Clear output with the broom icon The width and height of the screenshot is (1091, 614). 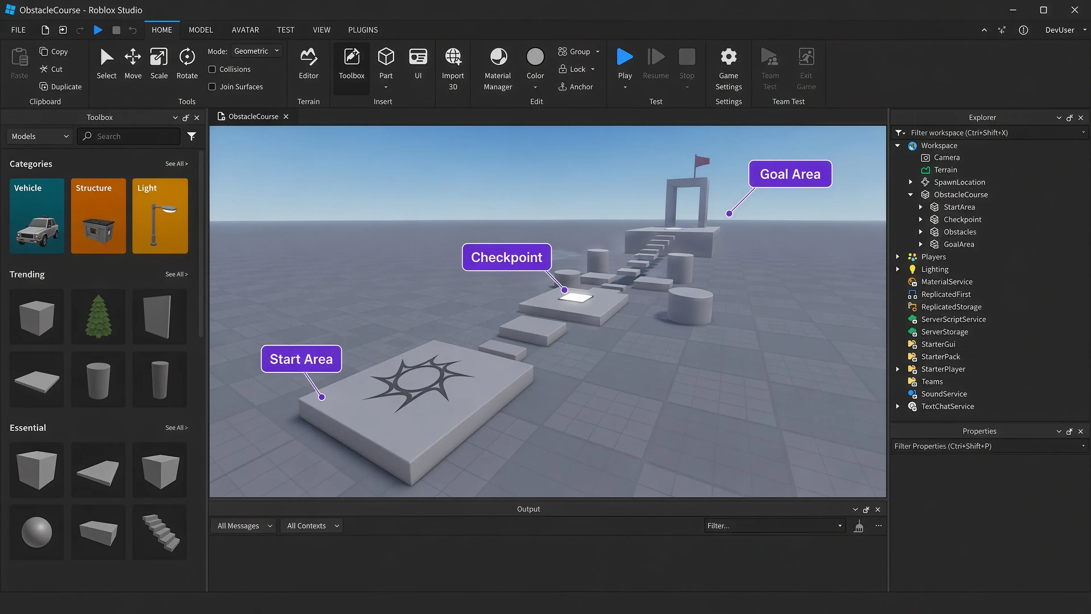tap(859, 526)
